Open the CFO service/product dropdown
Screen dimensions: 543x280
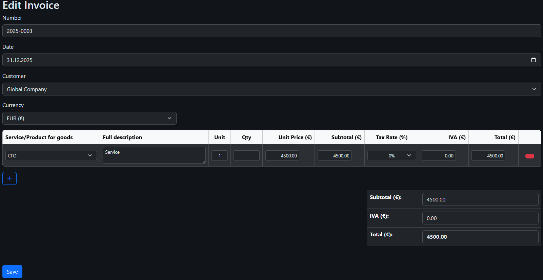[x=51, y=155]
